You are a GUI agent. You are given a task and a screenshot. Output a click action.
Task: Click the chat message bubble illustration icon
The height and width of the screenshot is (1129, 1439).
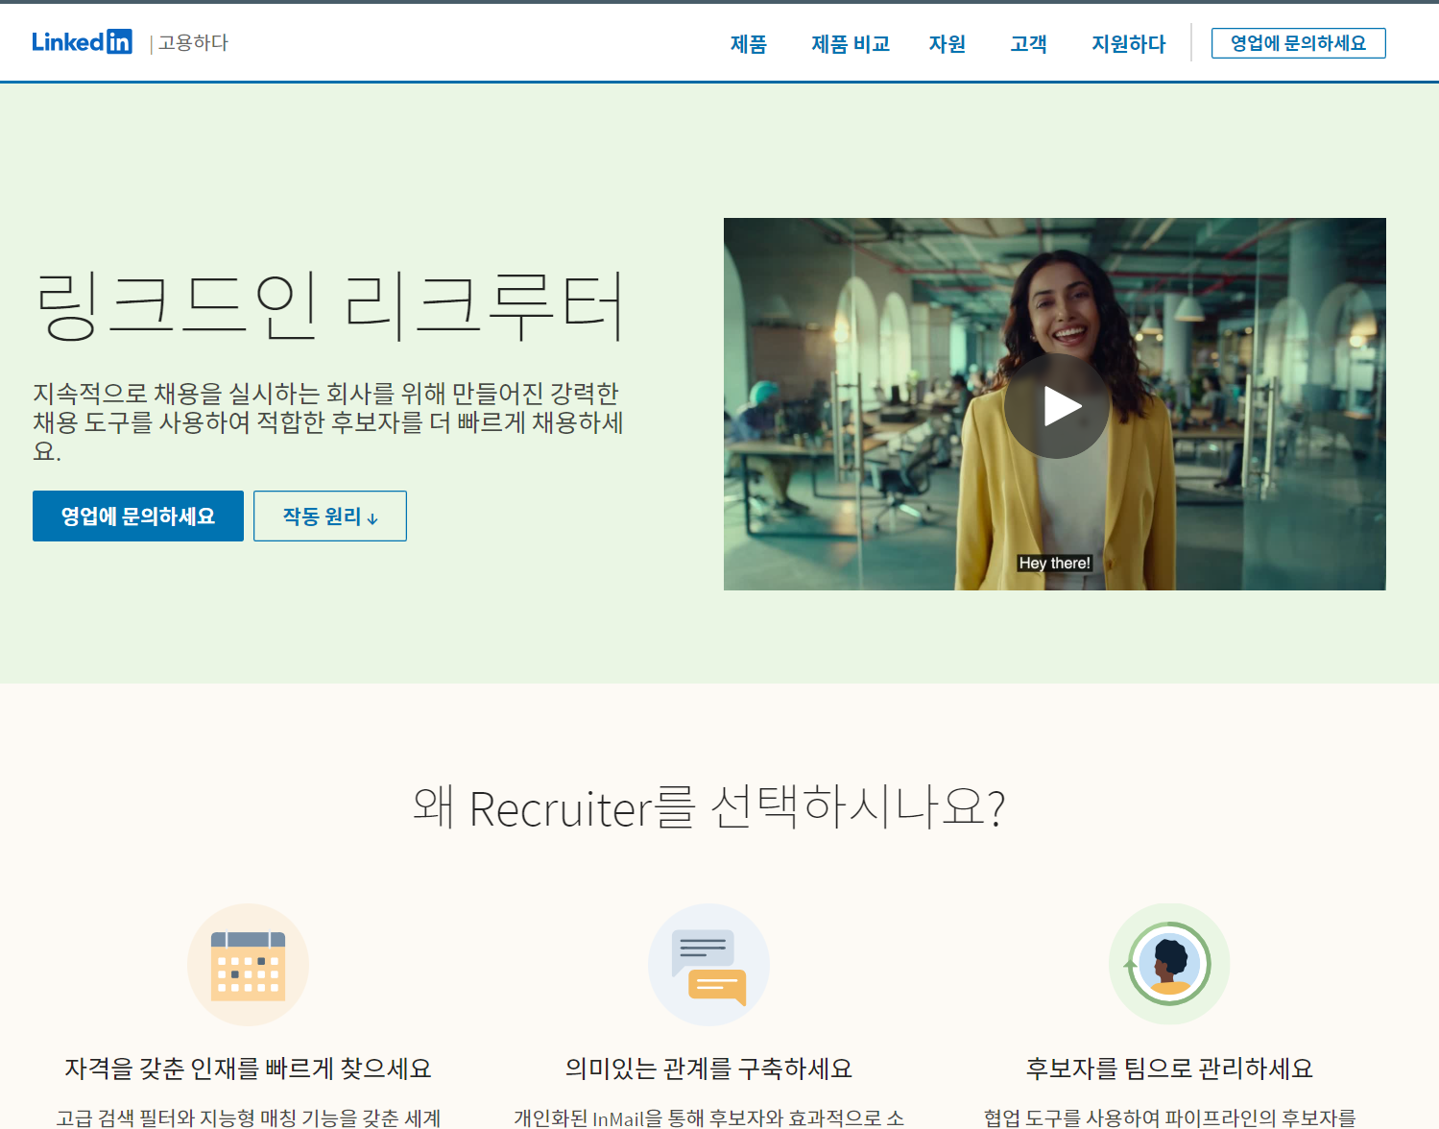pos(708,964)
